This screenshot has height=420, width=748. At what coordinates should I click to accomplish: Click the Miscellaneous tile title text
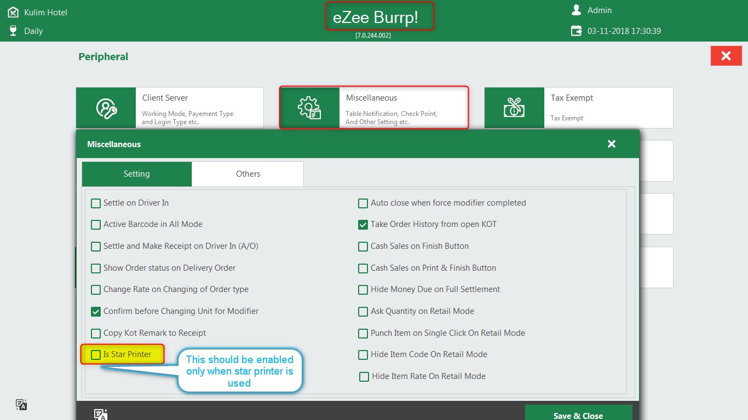(371, 98)
